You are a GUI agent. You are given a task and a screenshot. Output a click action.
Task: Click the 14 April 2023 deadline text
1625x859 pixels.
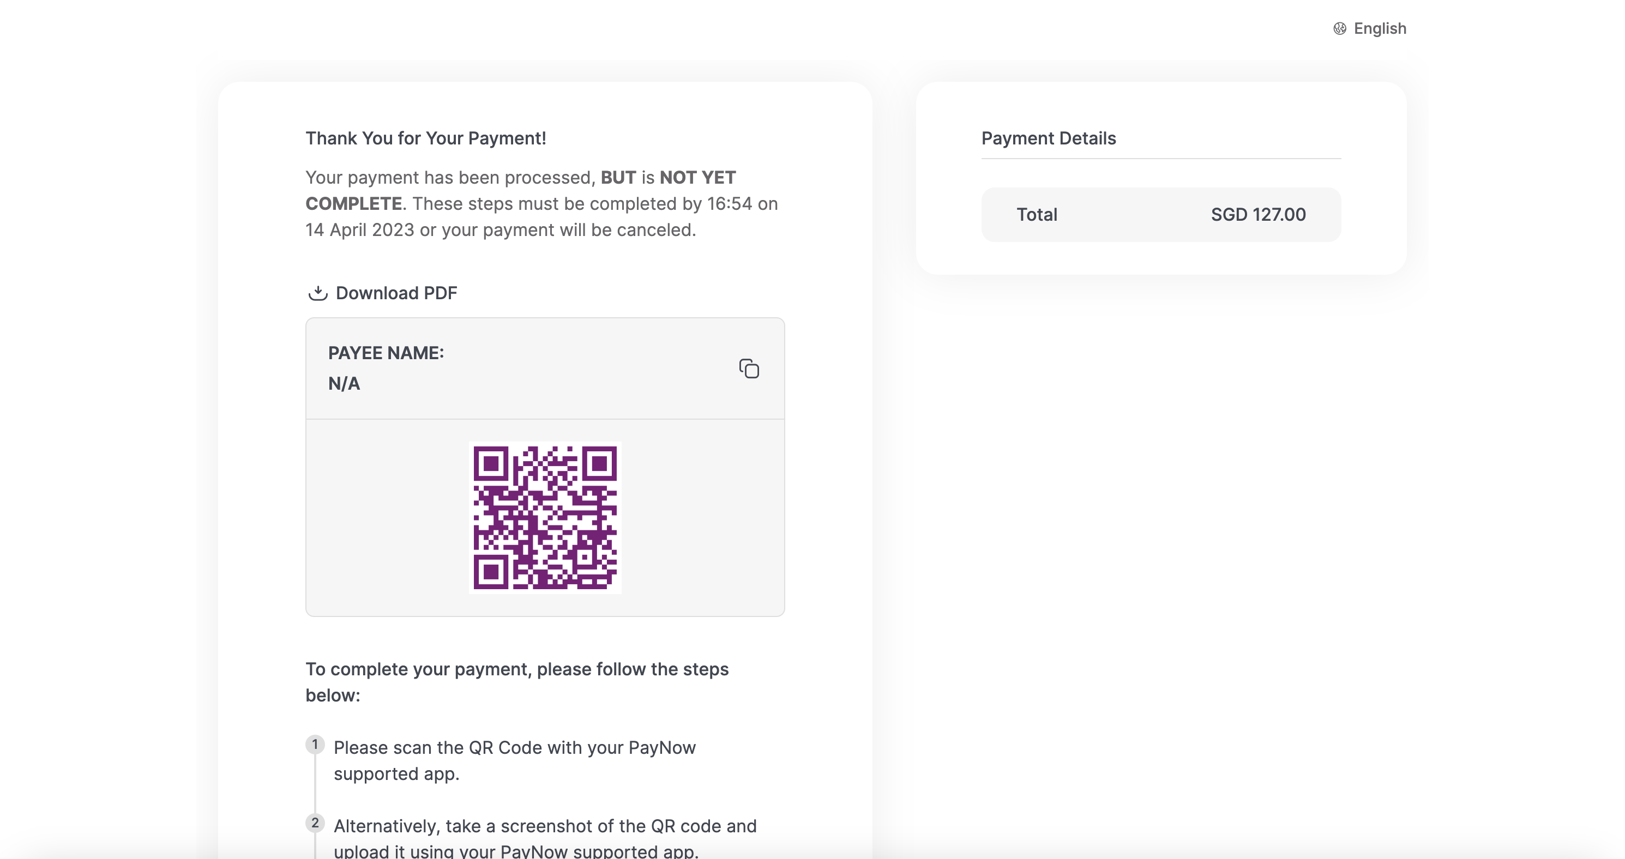359,230
